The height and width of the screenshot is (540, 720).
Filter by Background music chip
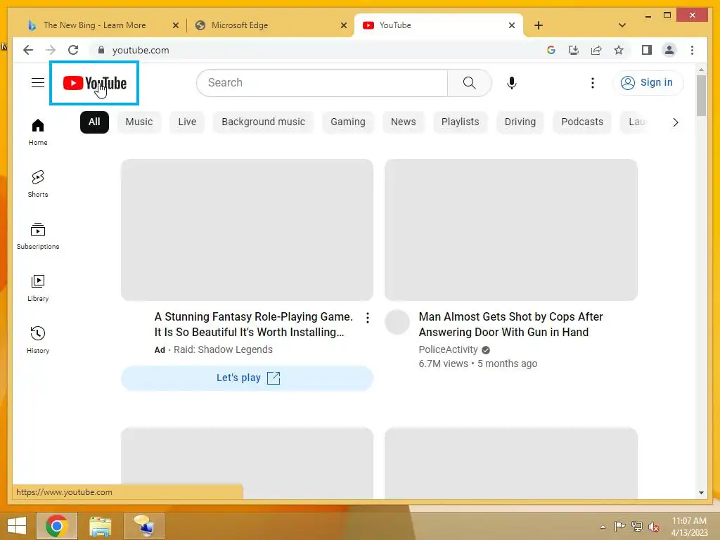pos(263,122)
